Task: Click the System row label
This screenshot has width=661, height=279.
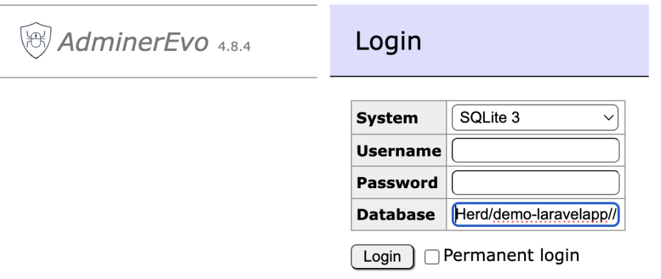Action: (387, 119)
